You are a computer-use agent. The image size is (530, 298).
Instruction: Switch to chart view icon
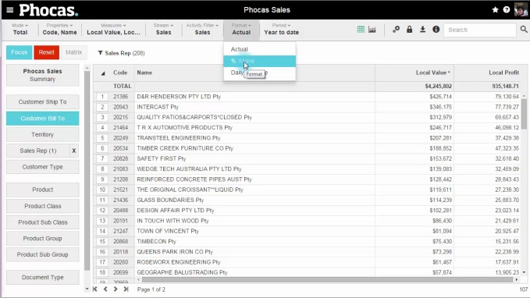372,30
